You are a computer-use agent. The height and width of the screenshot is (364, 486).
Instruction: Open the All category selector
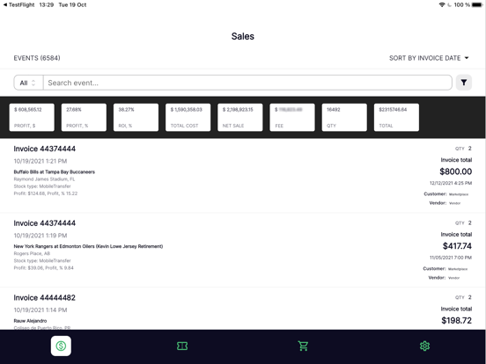28,83
